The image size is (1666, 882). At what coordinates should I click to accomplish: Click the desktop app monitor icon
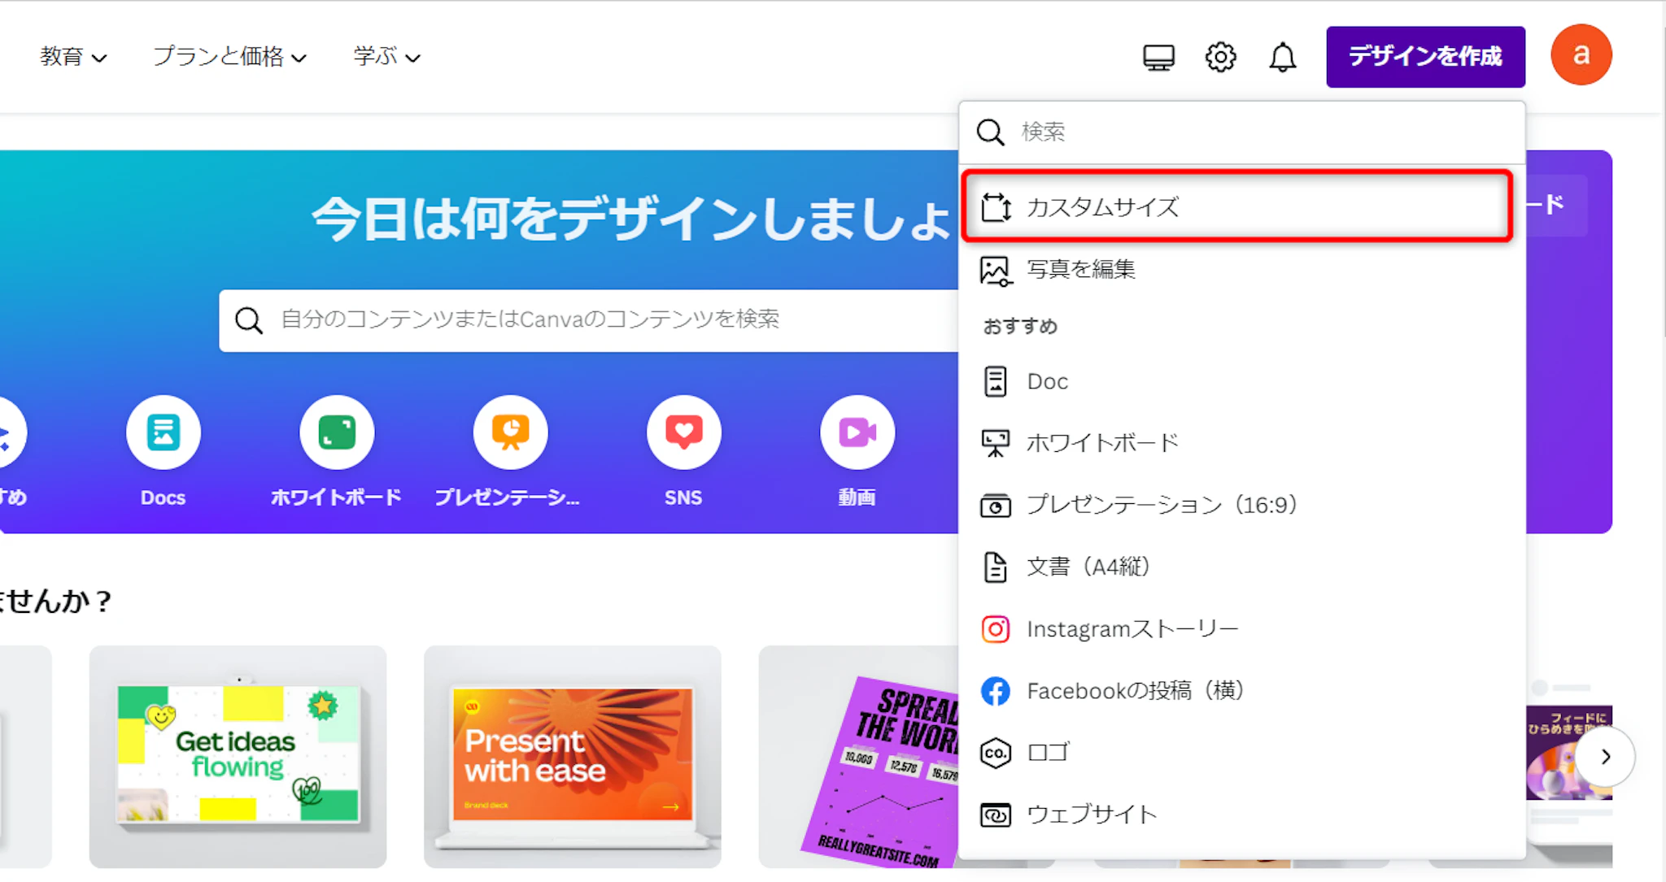click(x=1158, y=57)
